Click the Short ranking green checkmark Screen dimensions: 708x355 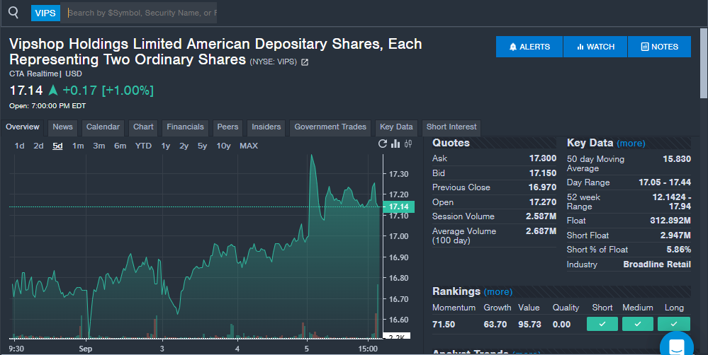tap(602, 324)
